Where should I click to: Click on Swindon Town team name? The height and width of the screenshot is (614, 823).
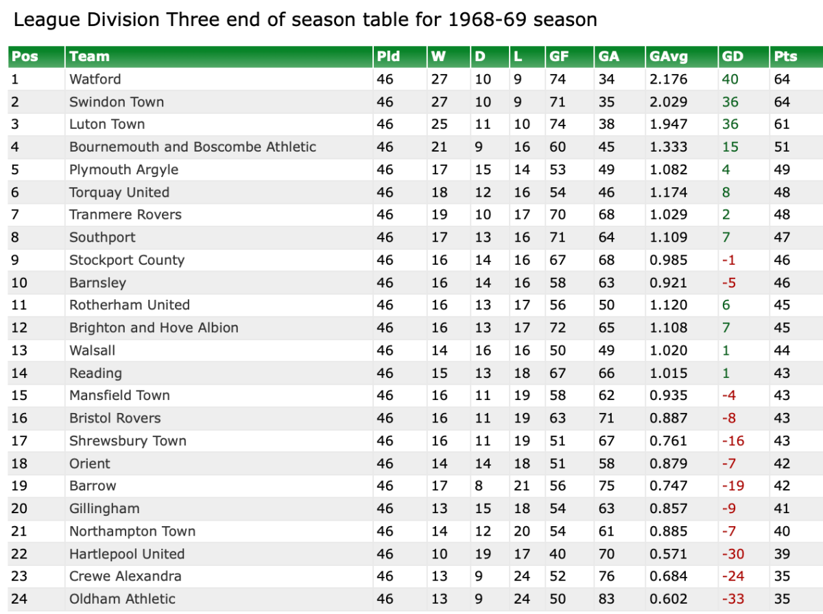point(117,102)
